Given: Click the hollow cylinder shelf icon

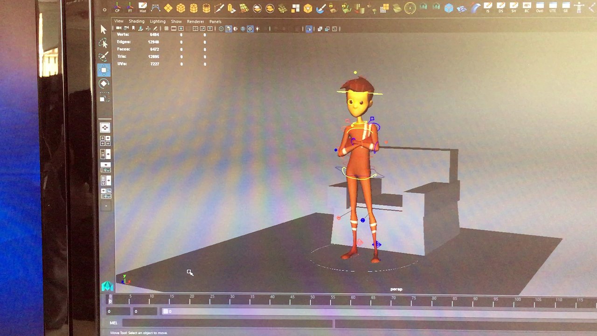Looking at the screenshot, I should [206, 8].
